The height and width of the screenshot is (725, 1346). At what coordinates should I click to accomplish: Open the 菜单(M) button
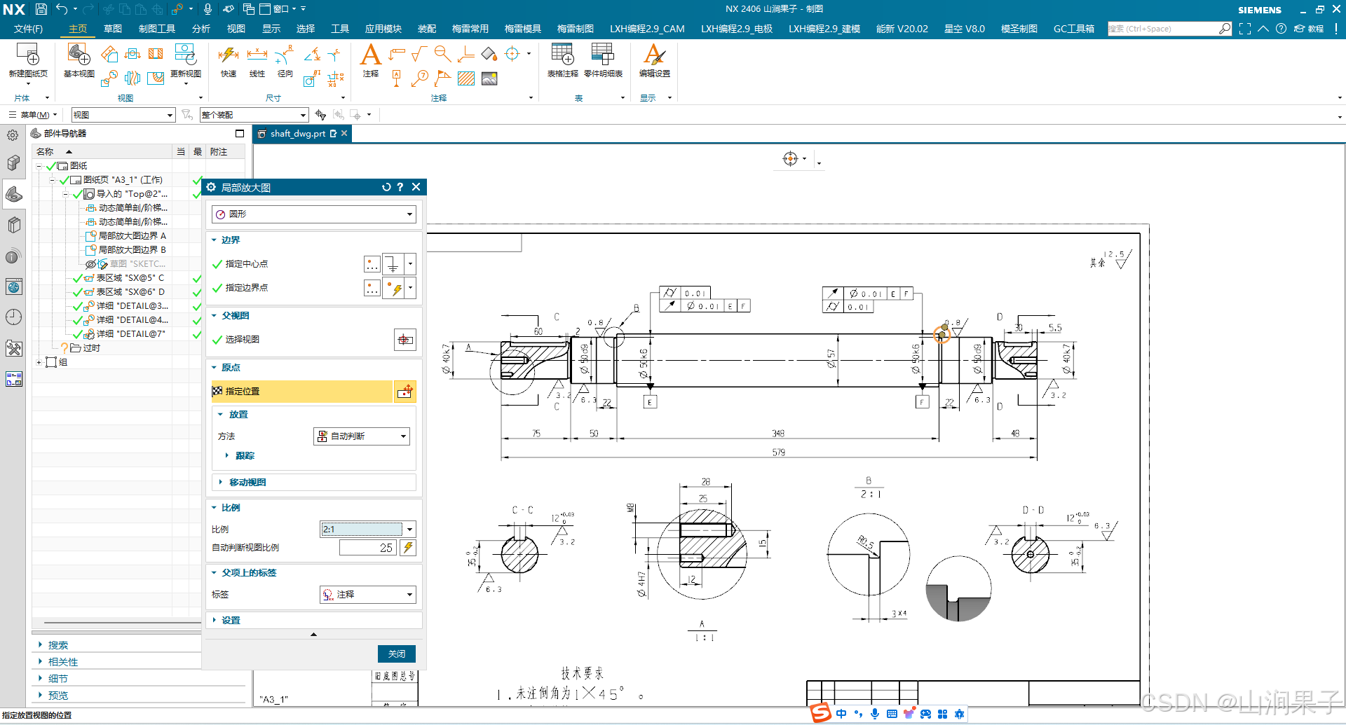33,115
